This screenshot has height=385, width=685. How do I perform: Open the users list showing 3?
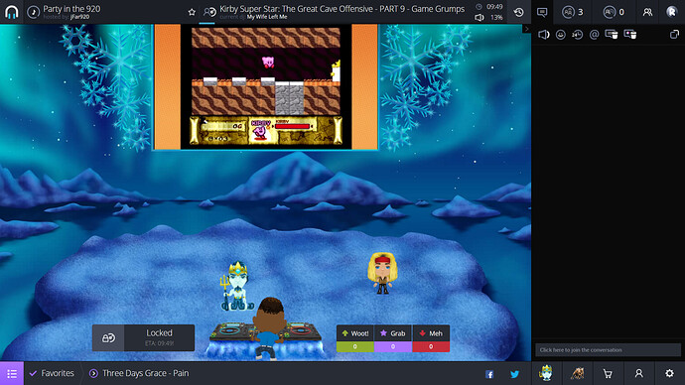573,12
